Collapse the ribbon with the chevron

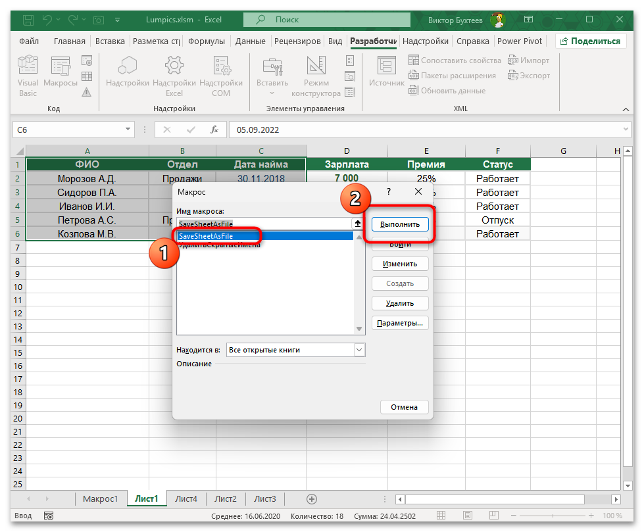(626, 109)
